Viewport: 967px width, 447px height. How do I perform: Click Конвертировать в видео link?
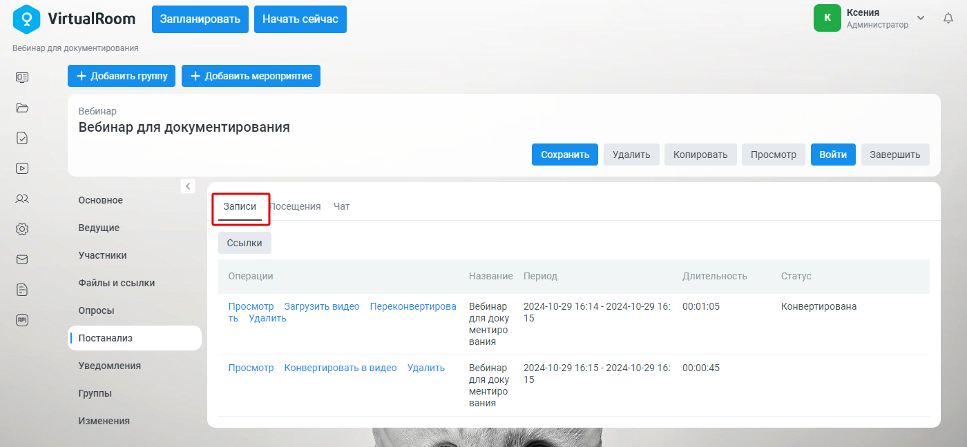pyautogui.click(x=341, y=368)
